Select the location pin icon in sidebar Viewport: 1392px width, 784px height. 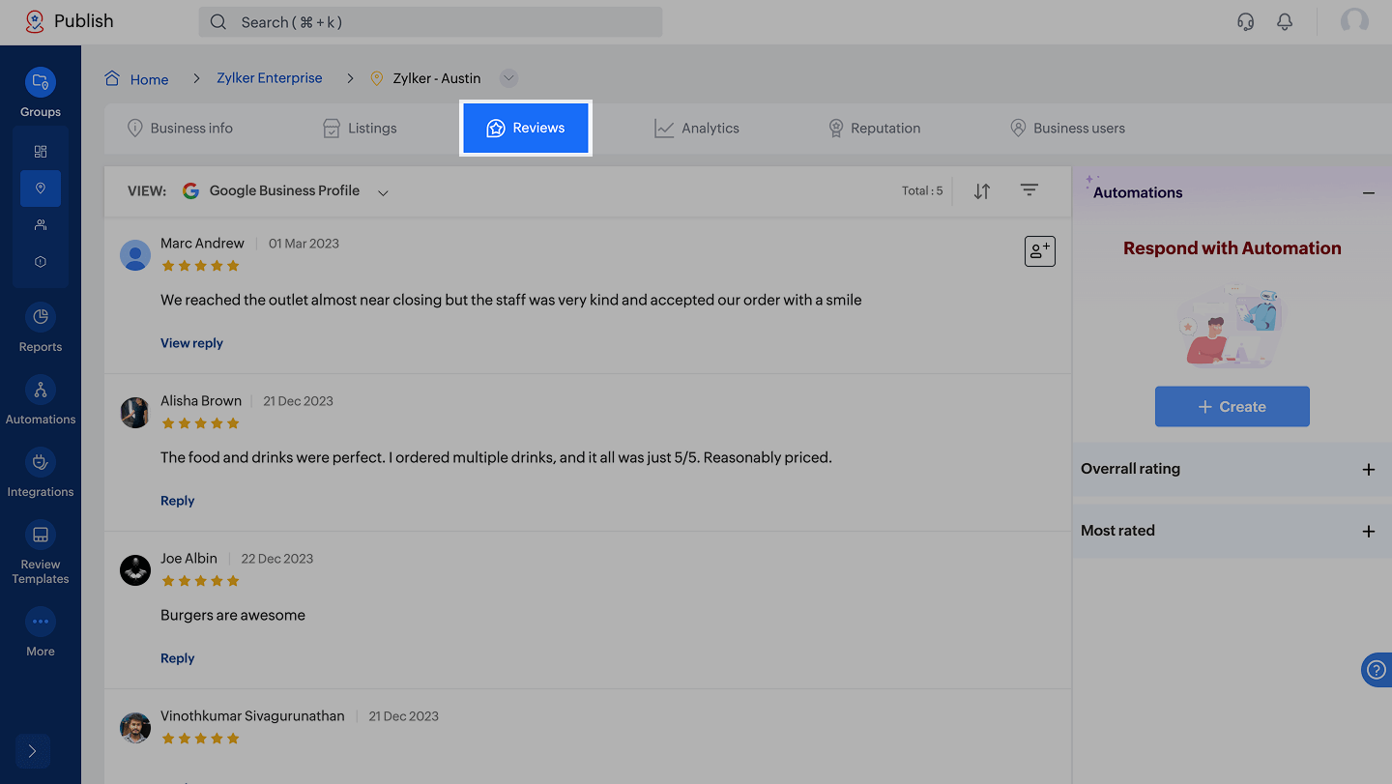point(41,189)
